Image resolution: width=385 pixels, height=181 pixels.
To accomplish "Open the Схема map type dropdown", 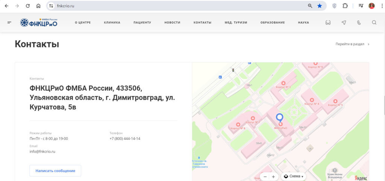I will tap(294, 176).
